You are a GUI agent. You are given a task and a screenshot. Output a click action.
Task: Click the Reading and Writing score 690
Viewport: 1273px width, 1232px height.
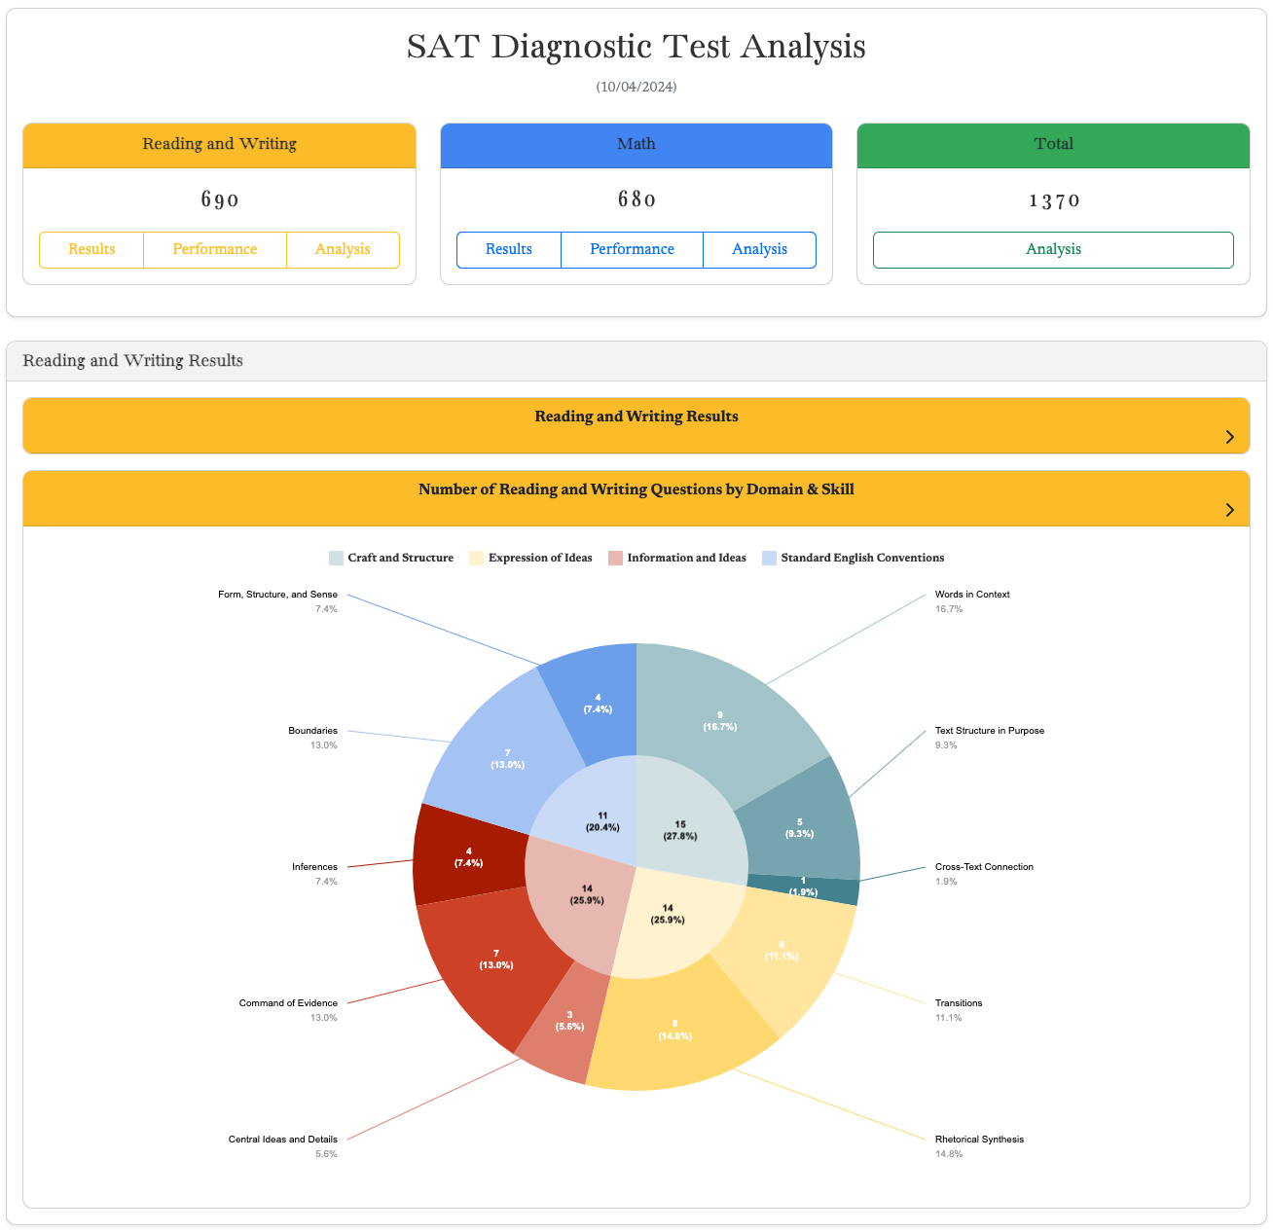220,200
